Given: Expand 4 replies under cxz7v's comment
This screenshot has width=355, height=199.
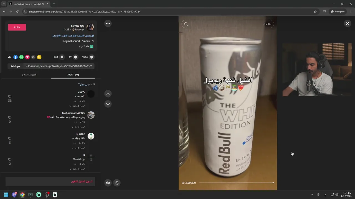Looking at the screenshot, I should pyautogui.click(x=77, y=106).
